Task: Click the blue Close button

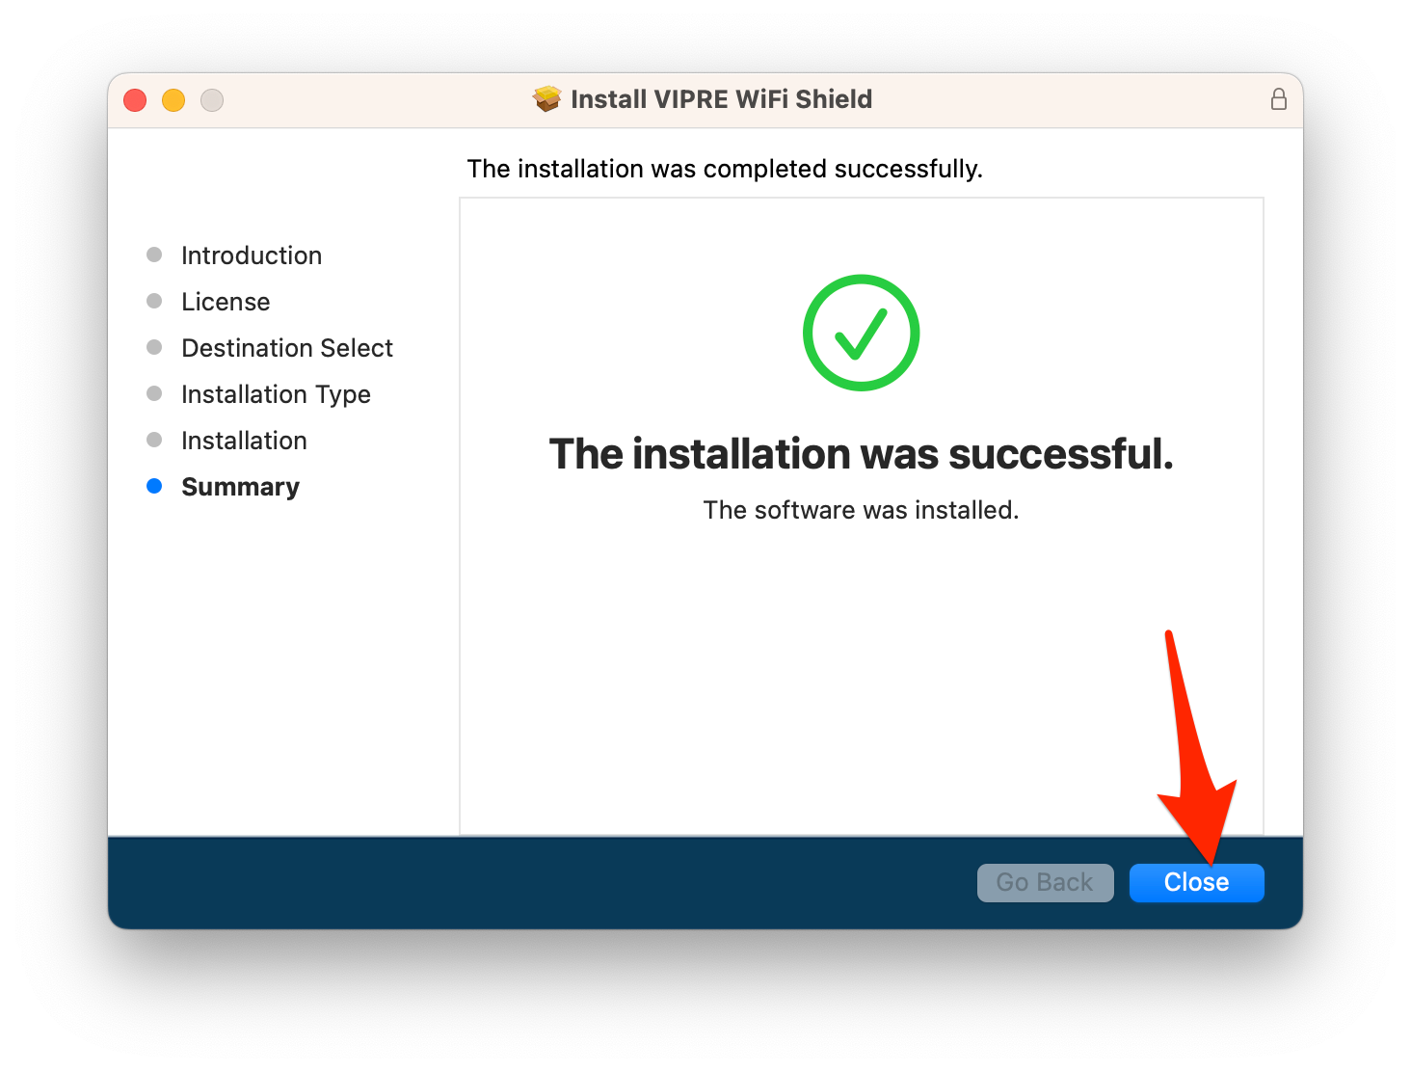Action: [1196, 882]
